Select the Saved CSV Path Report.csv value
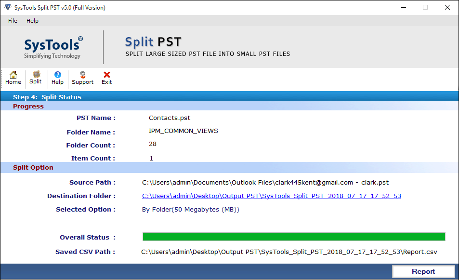459x280 pixels. 289,252
